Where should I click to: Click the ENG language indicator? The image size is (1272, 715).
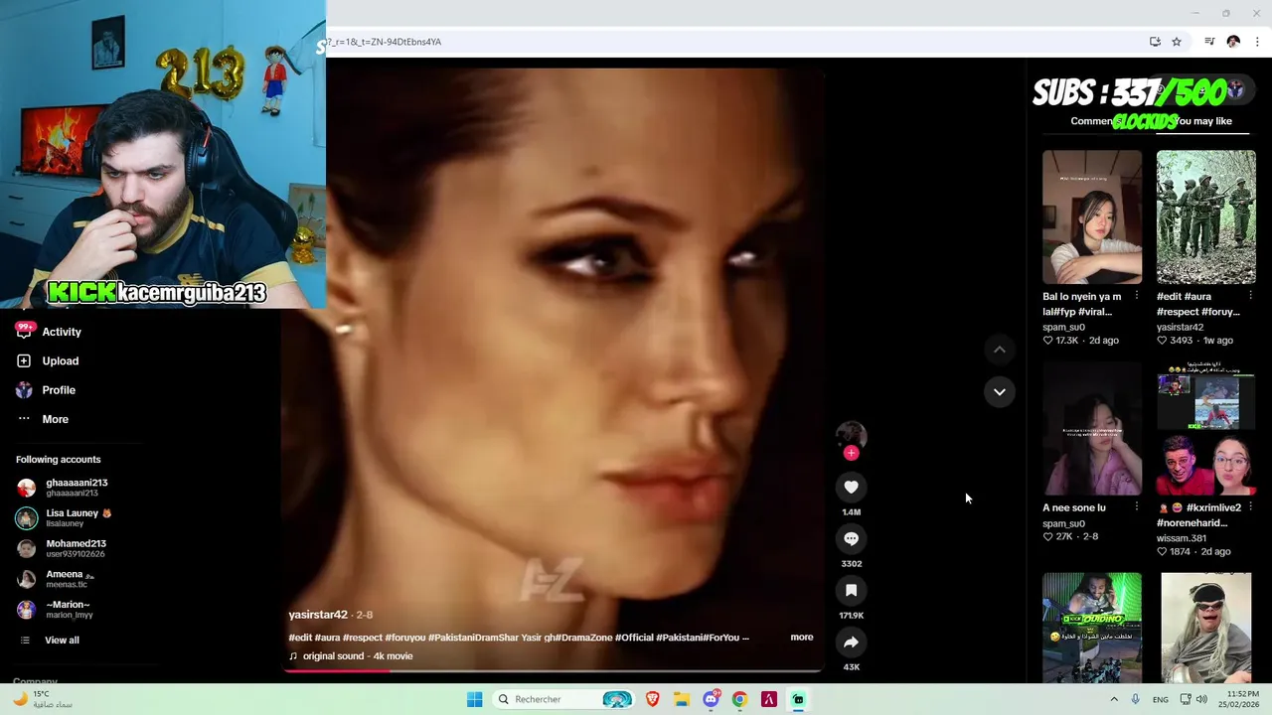point(1161,699)
